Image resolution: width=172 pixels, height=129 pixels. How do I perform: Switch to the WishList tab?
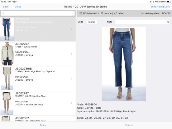pos(129,125)
